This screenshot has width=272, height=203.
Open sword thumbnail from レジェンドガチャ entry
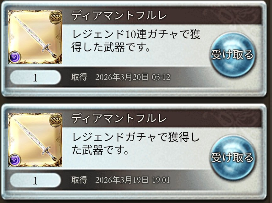pyautogui.click(x=35, y=140)
